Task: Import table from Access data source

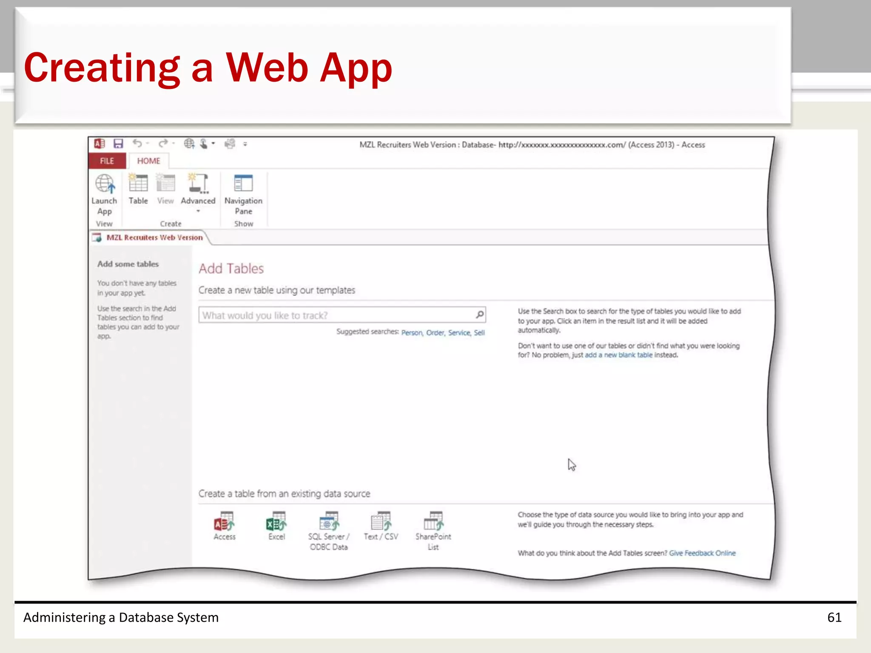Action: [x=225, y=526]
